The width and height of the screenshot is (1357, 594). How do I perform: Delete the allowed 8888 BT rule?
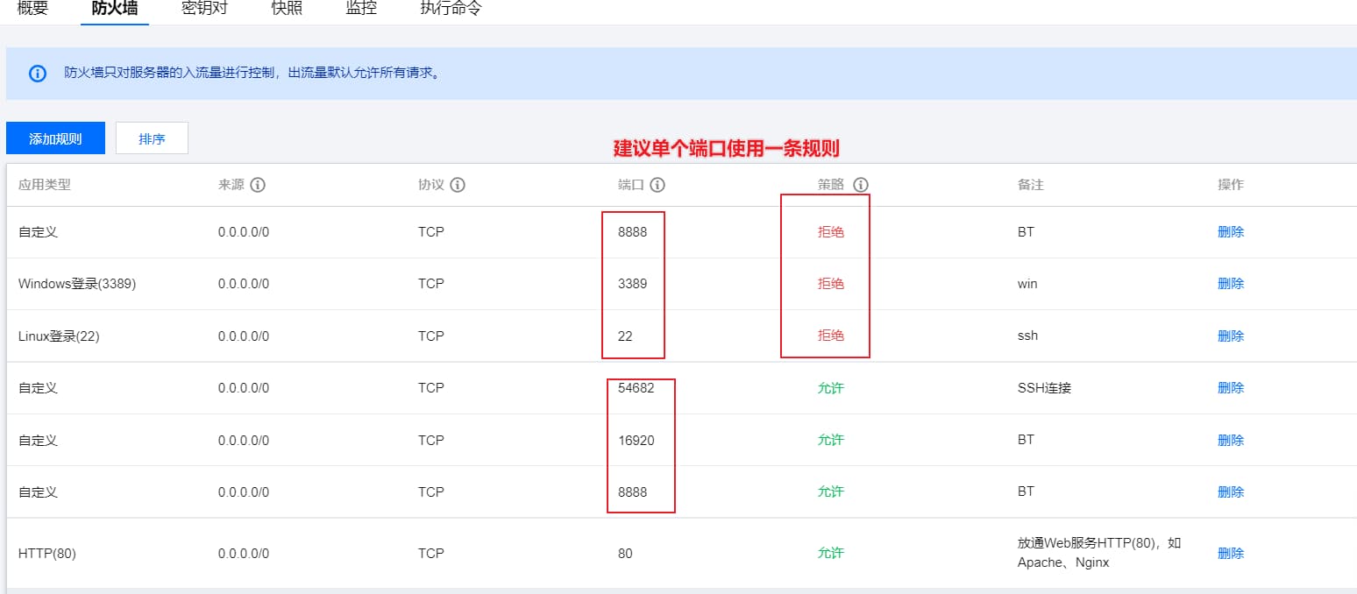1231,491
